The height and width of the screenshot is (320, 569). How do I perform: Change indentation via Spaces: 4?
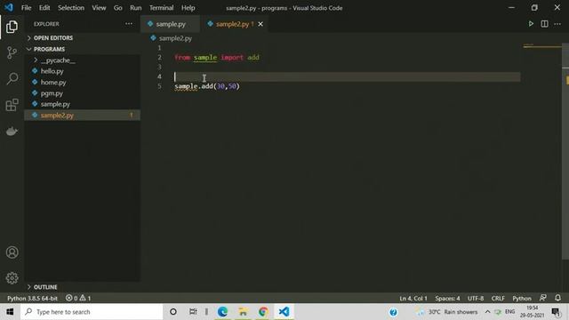point(447,299)
